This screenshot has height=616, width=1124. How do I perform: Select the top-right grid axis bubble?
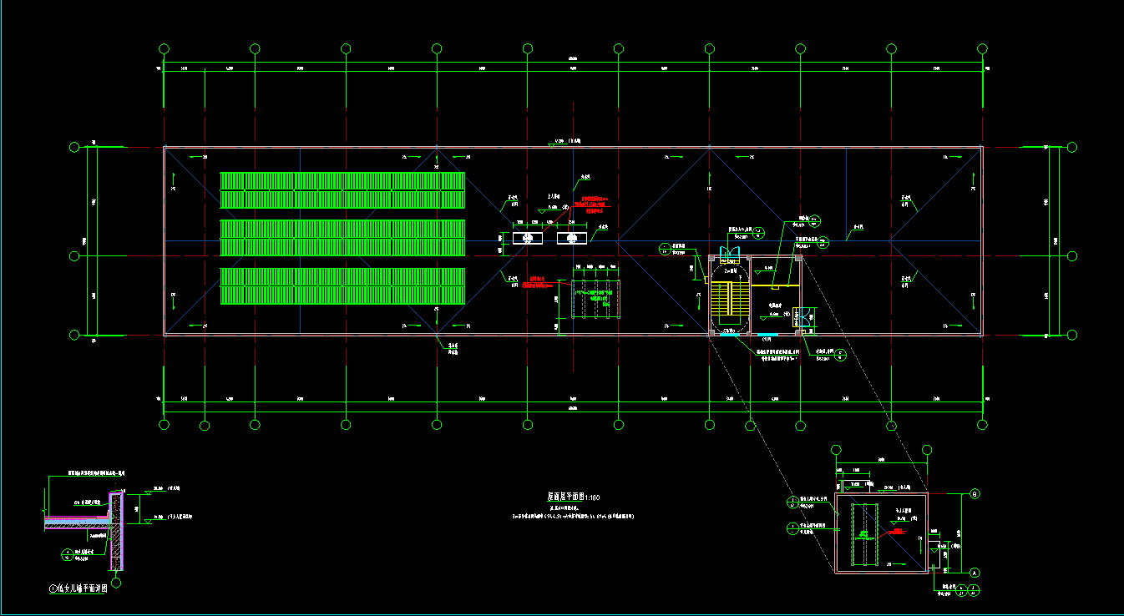click(x=985, y=48)
